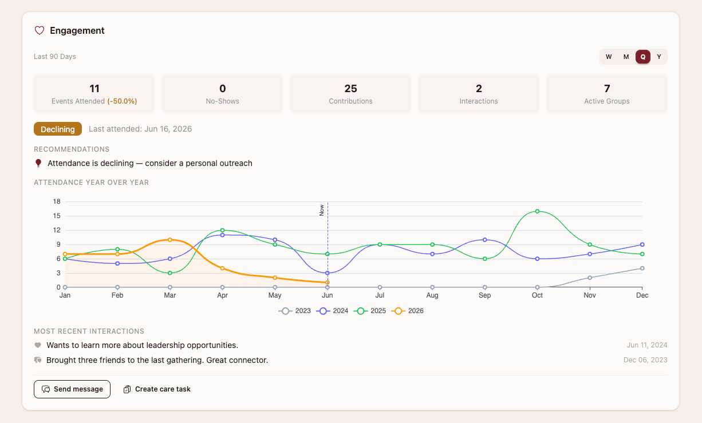Click the 2025 October peak data point
Image resolution: width=702 pixels, height=423 pixels.
point(537,211)
